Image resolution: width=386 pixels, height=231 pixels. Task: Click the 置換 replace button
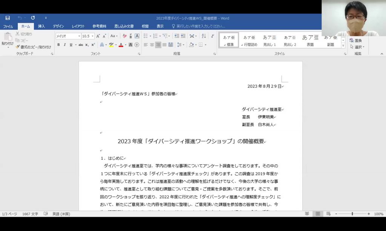(356, 41)
